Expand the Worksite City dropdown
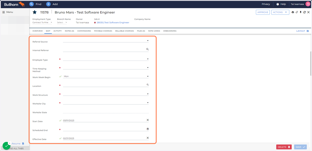Image resolution: width=312 pixels, height=151 pixels. (148, 103)
